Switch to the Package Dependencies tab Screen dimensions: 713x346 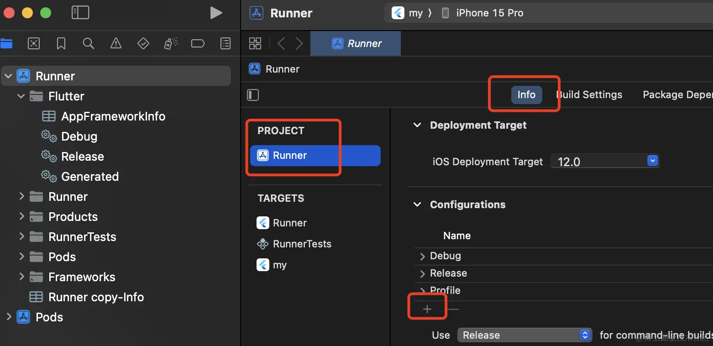(x=677, y=94)
